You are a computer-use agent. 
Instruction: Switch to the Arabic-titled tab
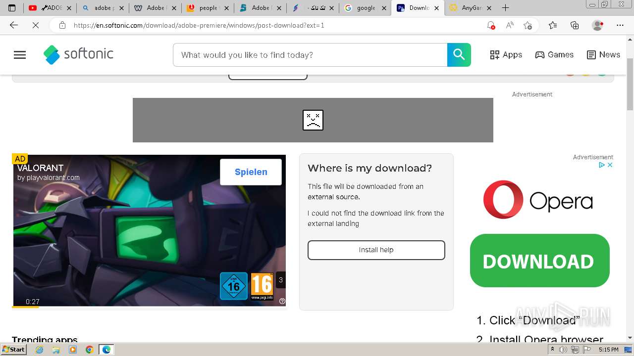(313, 8)
